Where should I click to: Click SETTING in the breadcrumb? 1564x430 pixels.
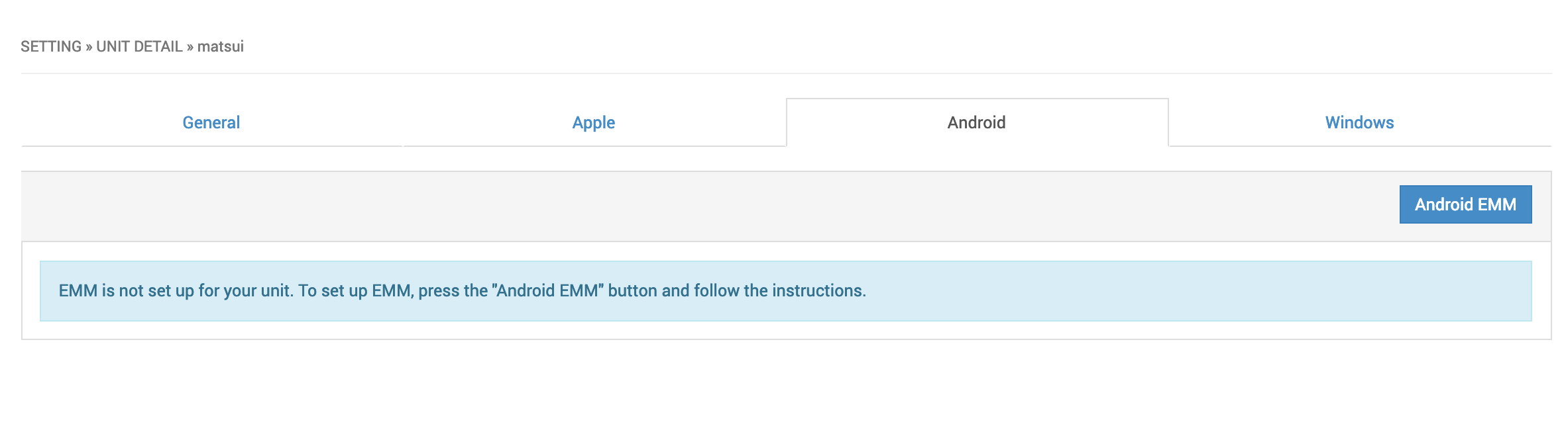(51, 46)
